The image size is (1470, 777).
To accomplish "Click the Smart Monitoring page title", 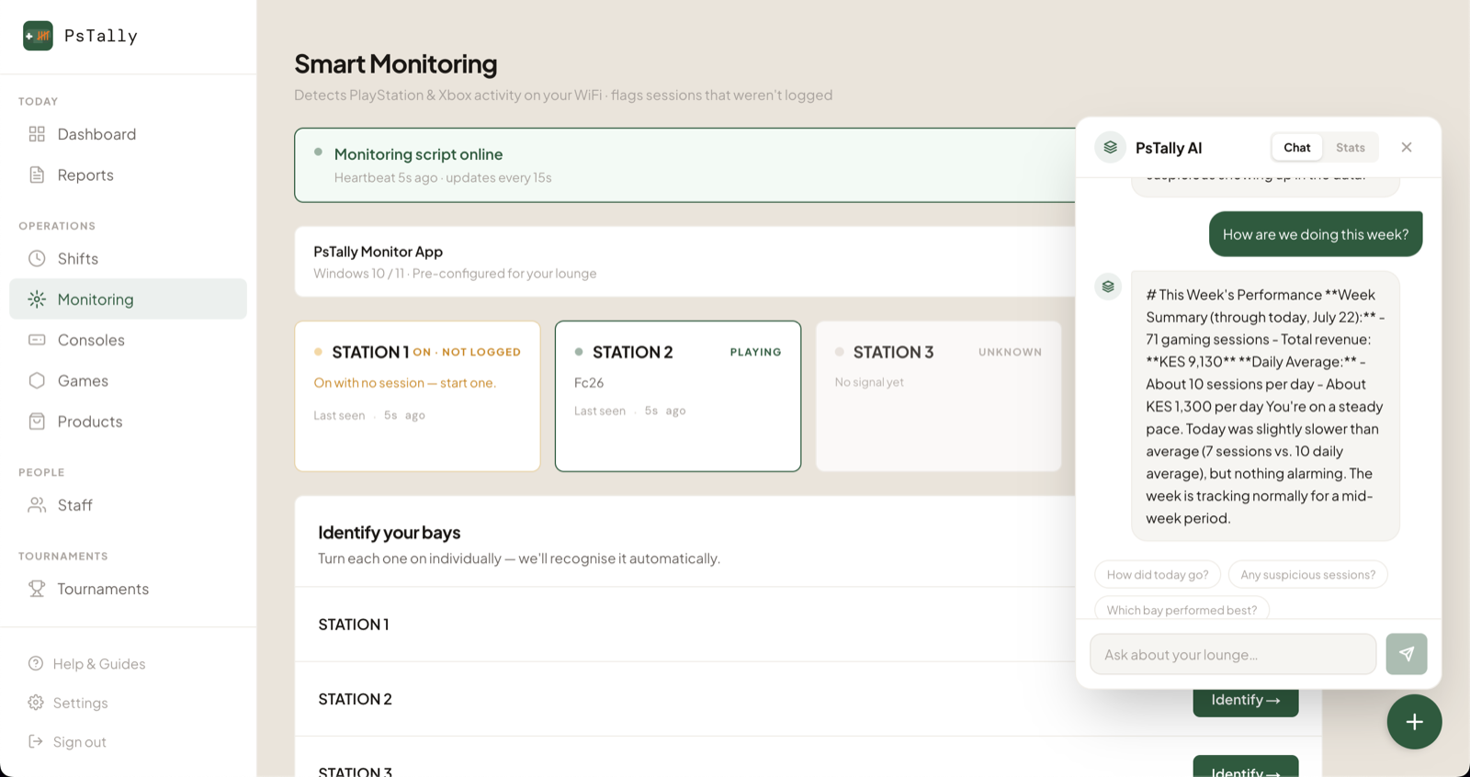I will tap(395, 63).
